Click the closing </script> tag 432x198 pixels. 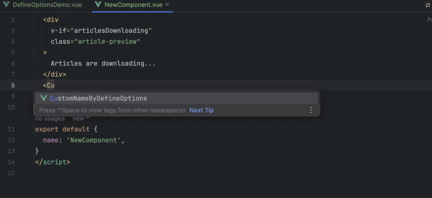click(x=53, y=162)
